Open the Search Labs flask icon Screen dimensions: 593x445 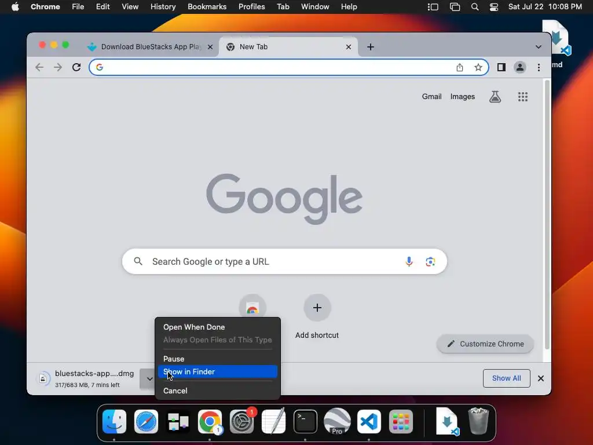pos(495,97)
